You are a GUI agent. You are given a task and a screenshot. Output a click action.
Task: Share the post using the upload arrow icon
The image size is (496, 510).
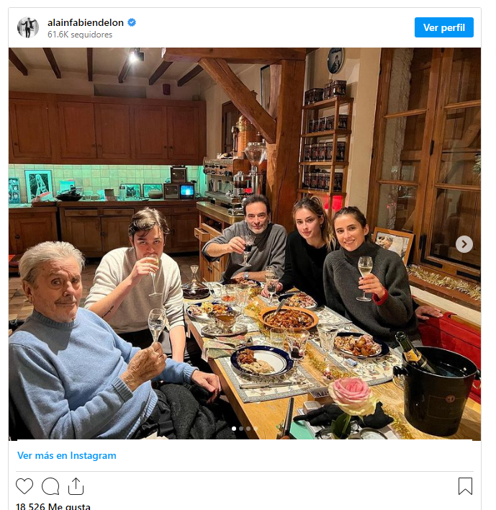click(x=76, y=486)
